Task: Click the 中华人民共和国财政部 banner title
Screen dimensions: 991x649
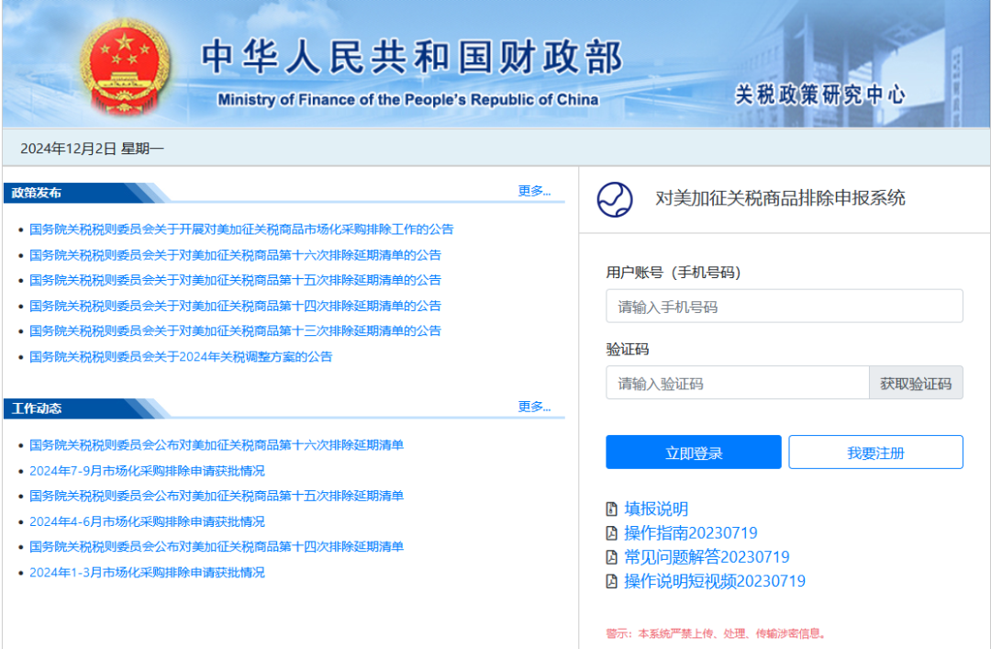Action: pyautogui.click(x=412, y=57)
